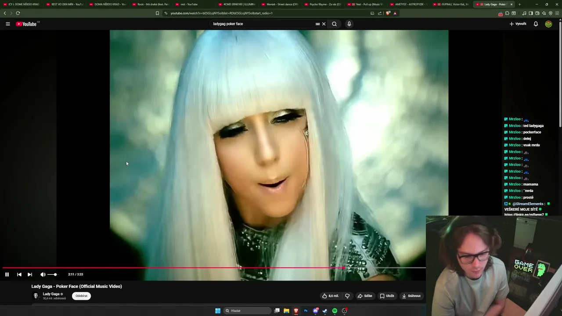The image size is (562, 316).
Task: Switch to 'REST VO DEN MÍN' tab
Action: click(x=65, y=4)
